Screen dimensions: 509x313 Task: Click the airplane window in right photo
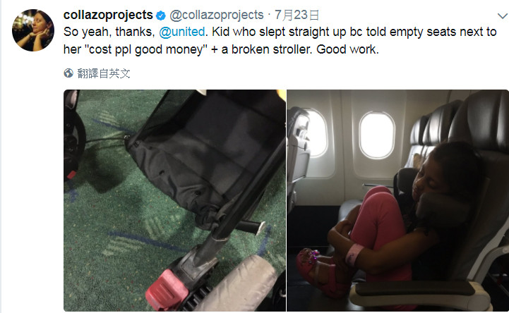coord(377,135)
